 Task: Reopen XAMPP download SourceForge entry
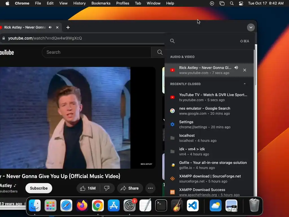tap(209, 179)
